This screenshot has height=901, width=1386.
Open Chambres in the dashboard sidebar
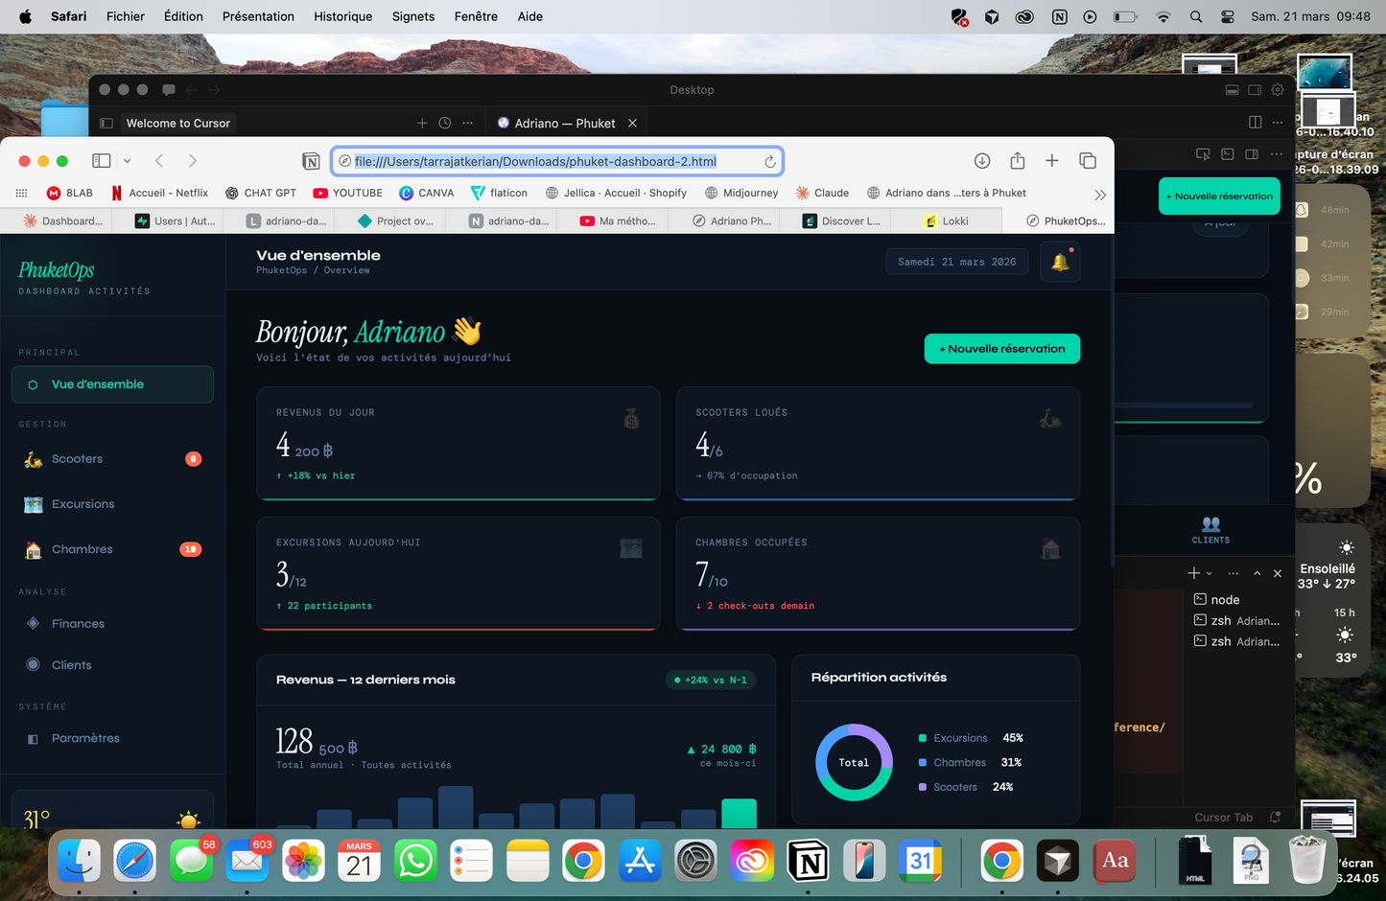112,549
